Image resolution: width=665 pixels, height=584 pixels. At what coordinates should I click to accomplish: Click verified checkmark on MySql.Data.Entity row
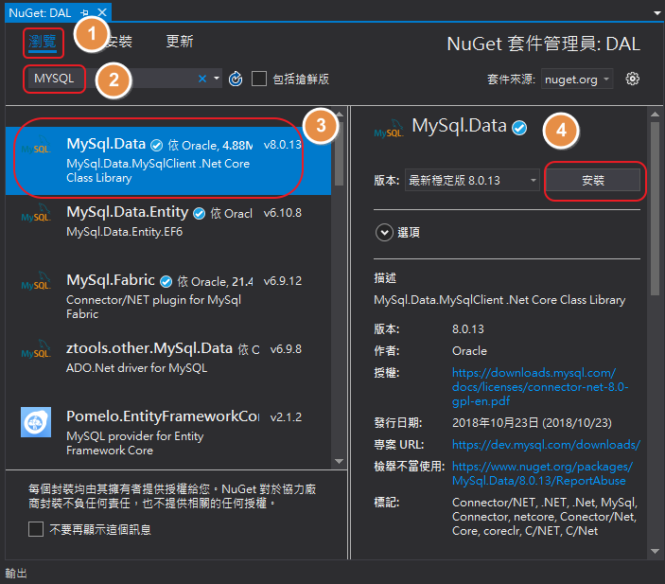tap(199, 213)
